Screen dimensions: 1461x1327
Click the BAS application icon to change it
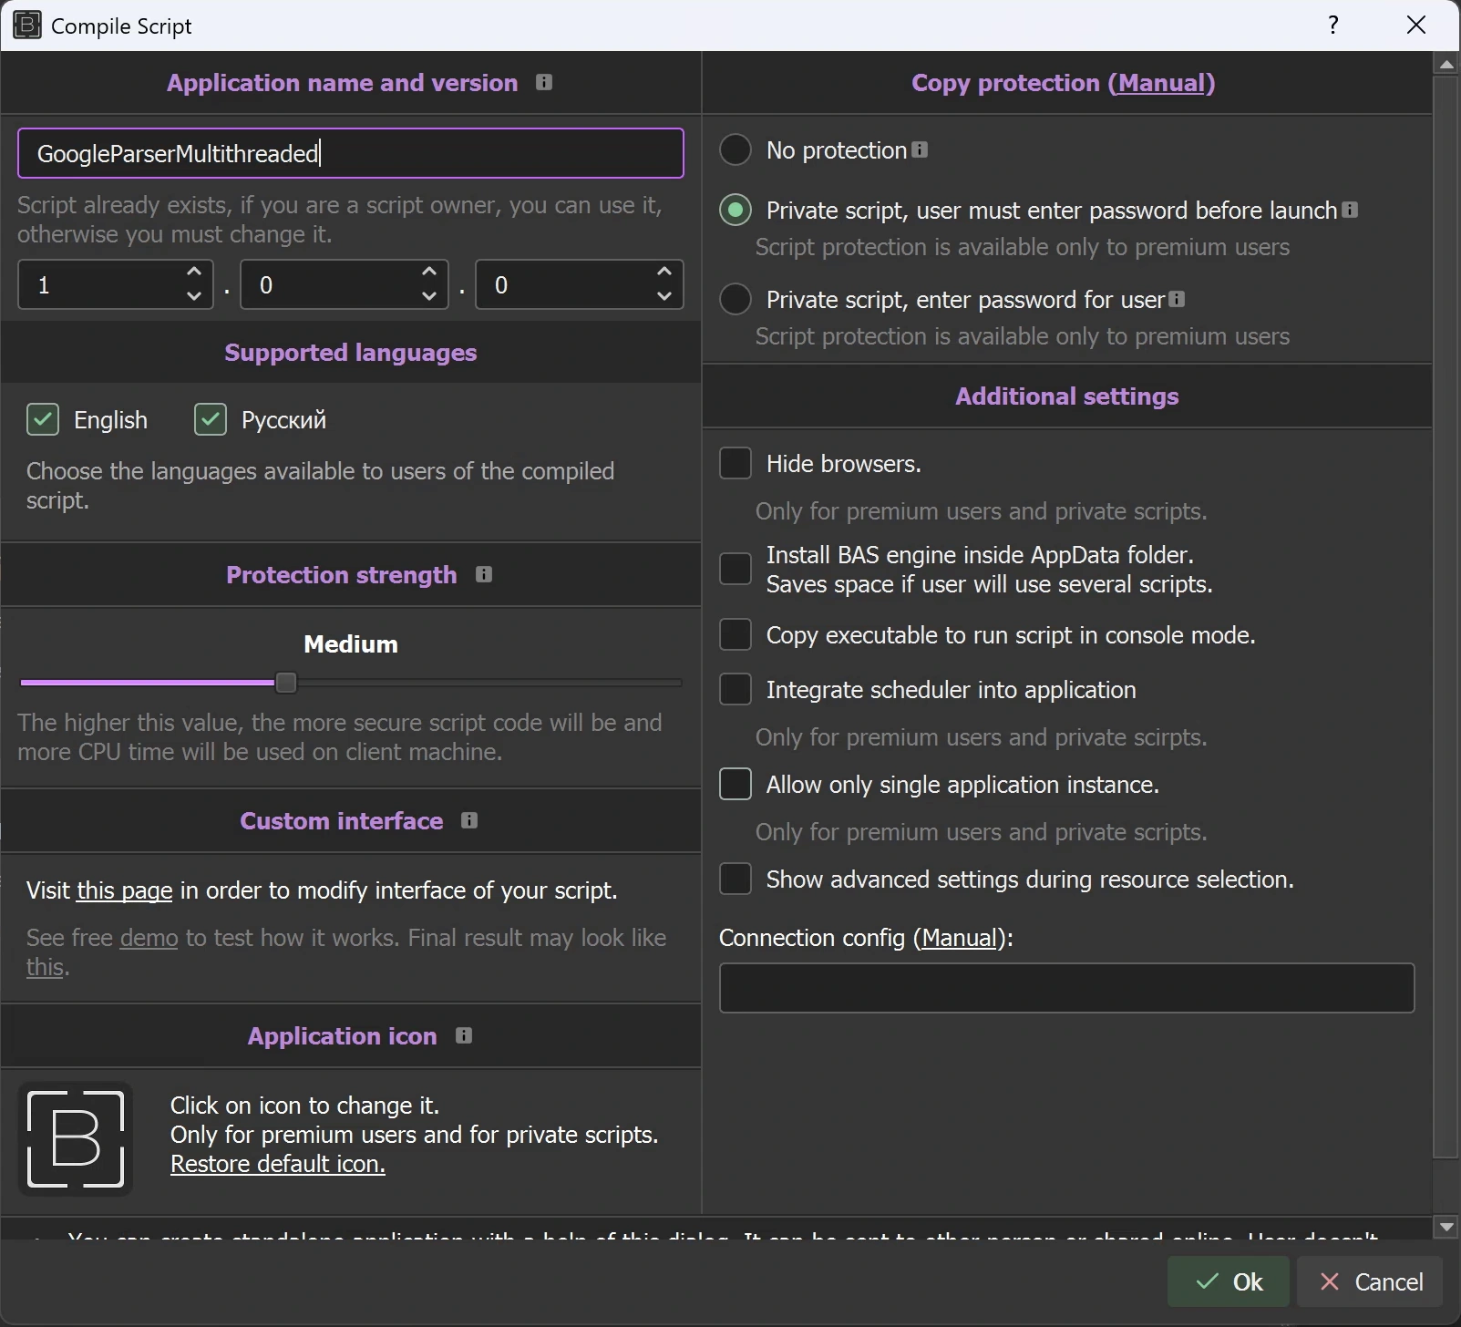point(76,1139)
